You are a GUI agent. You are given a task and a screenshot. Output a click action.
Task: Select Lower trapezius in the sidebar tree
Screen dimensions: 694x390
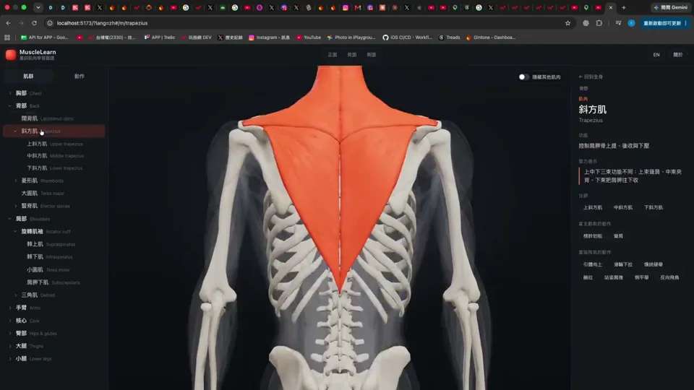click(x=54, y=168)
